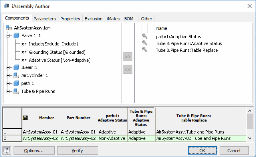Open help with the question mark icon

pyautogui.click(x=7, y=150)
